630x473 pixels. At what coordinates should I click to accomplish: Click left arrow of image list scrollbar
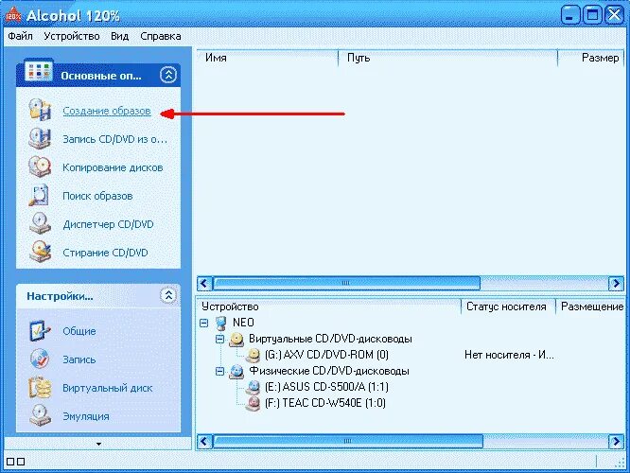pos(204,283)
